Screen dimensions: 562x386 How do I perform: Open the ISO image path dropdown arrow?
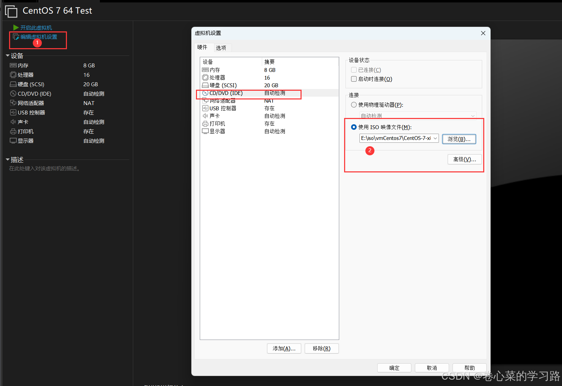(x=435, y=138)
